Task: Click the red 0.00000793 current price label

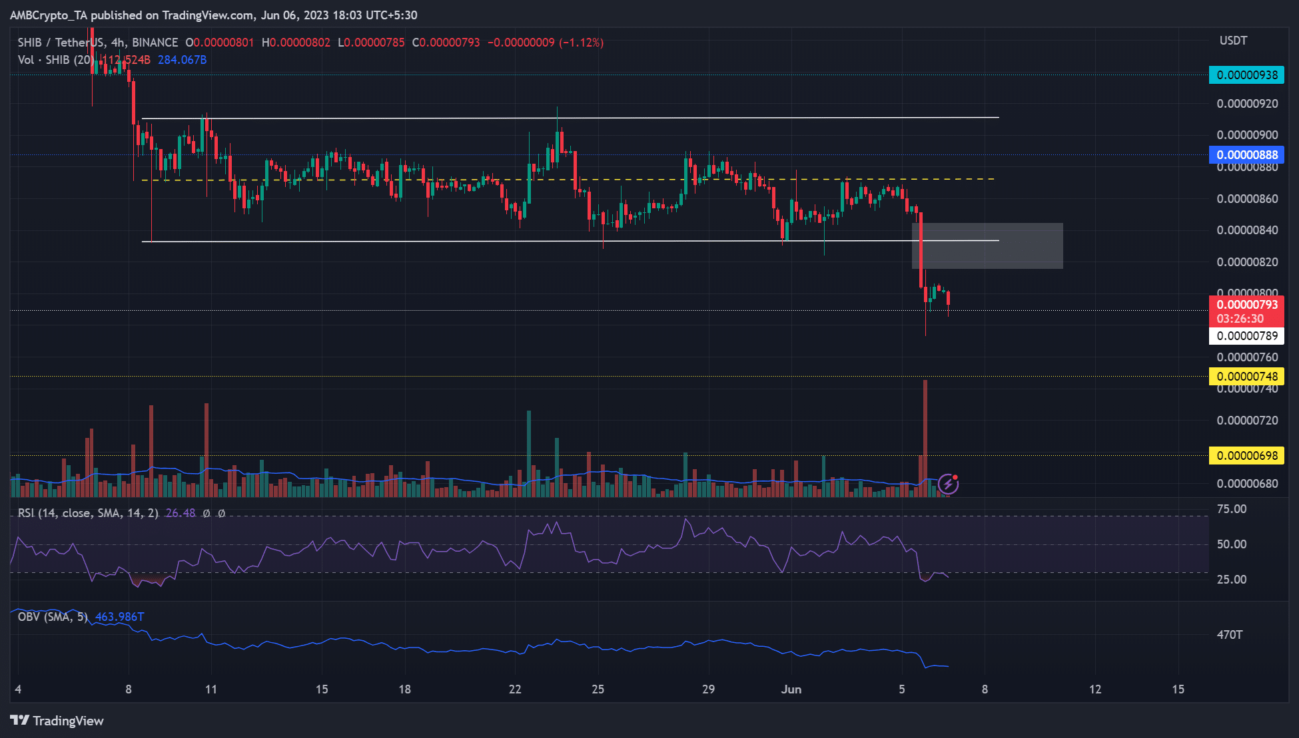Action: tap(1246, 304)
